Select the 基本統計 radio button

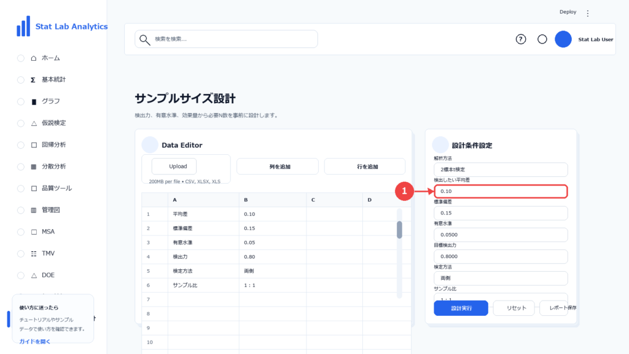coord(21,80)
